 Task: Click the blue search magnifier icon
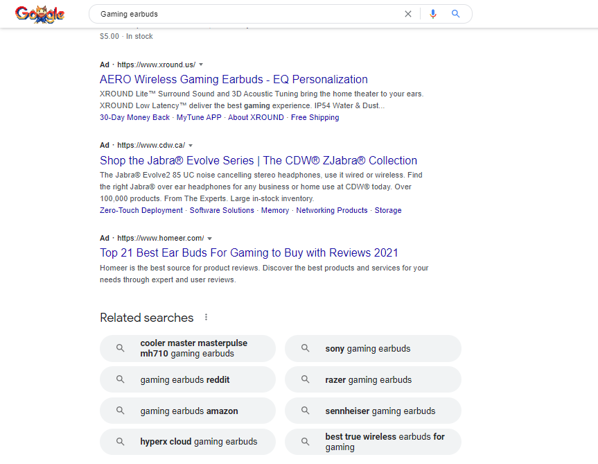[455, 14]
